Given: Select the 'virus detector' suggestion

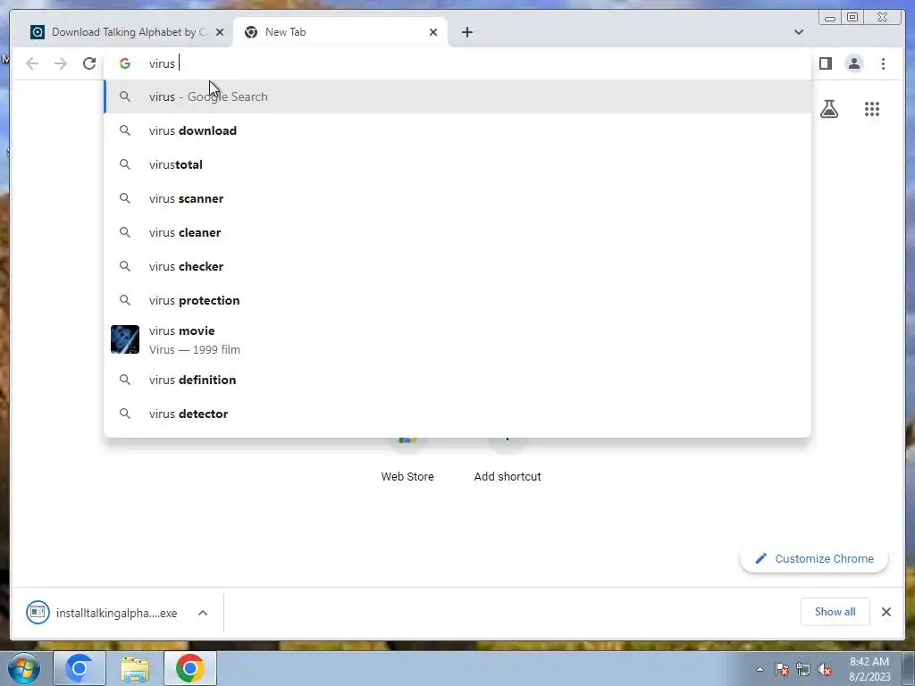Looking at the screenshot, I should coord(457,414).
